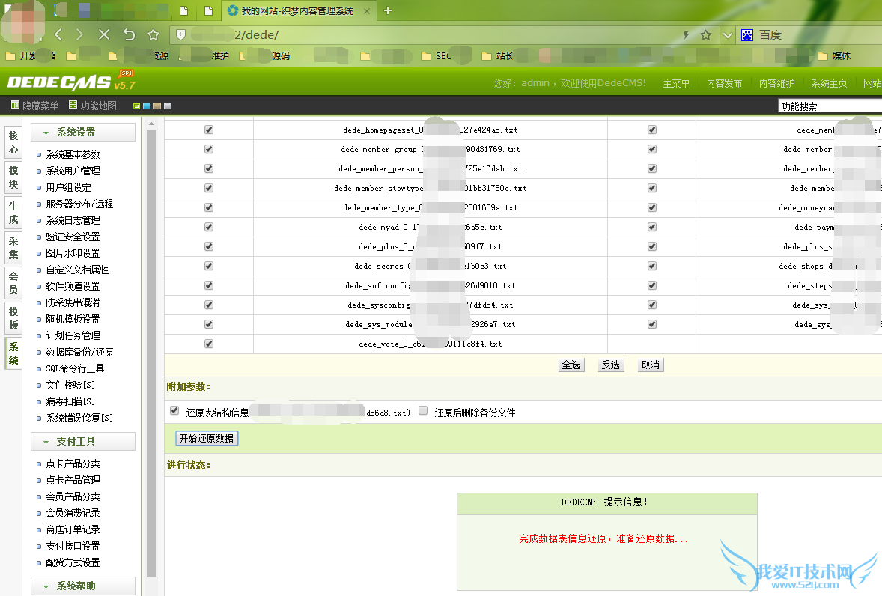Click the browser forward arrow
Screen dimensions: 882x596
coord(79,35)
